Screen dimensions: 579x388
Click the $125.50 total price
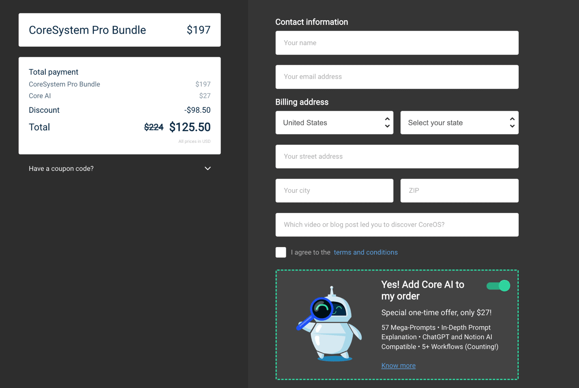[190, 127]
